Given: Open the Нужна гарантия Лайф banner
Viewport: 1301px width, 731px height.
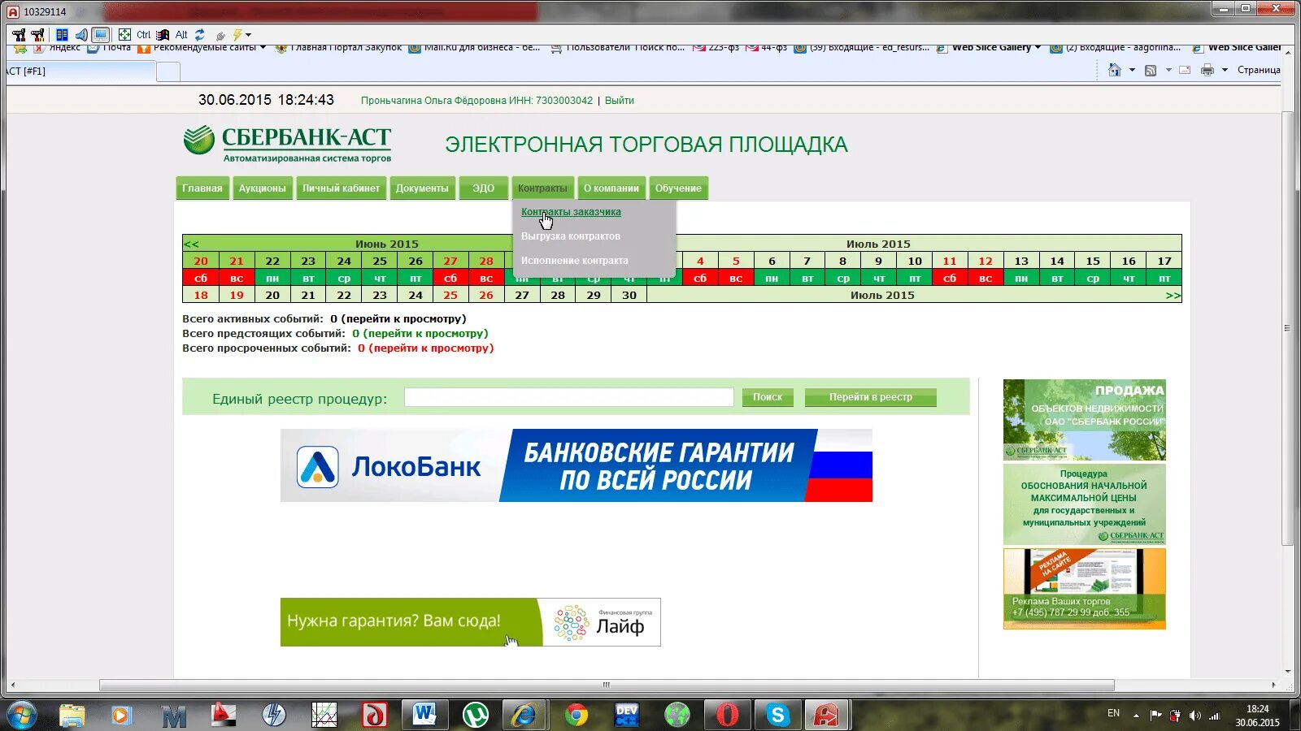Looking at the screenshot, I should [x=471, y=622].
